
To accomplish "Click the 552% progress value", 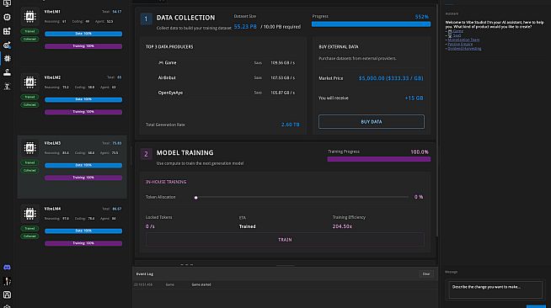I will pyautogui.click(x=422, y=17).
